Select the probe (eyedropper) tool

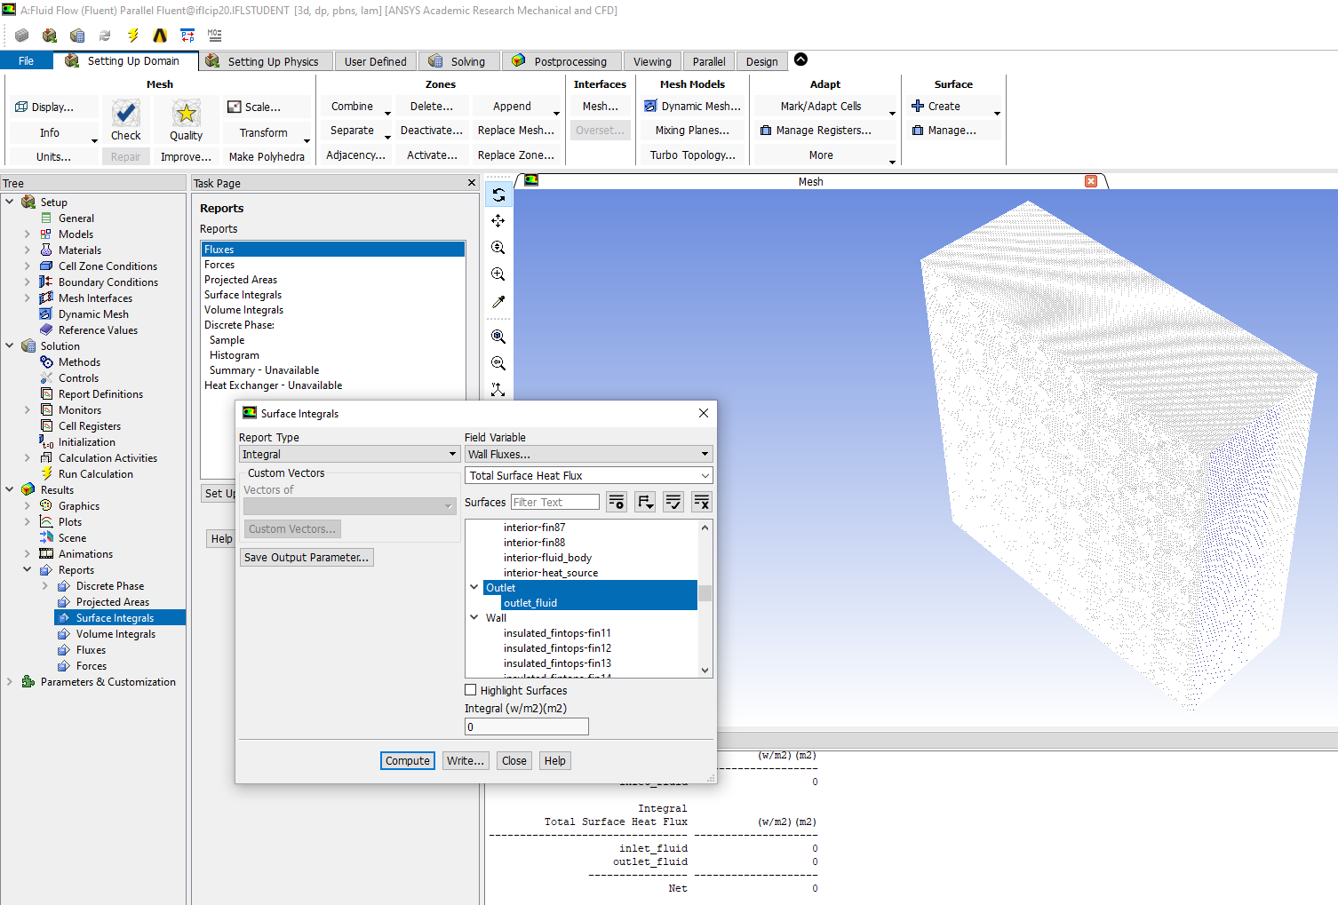498,302
